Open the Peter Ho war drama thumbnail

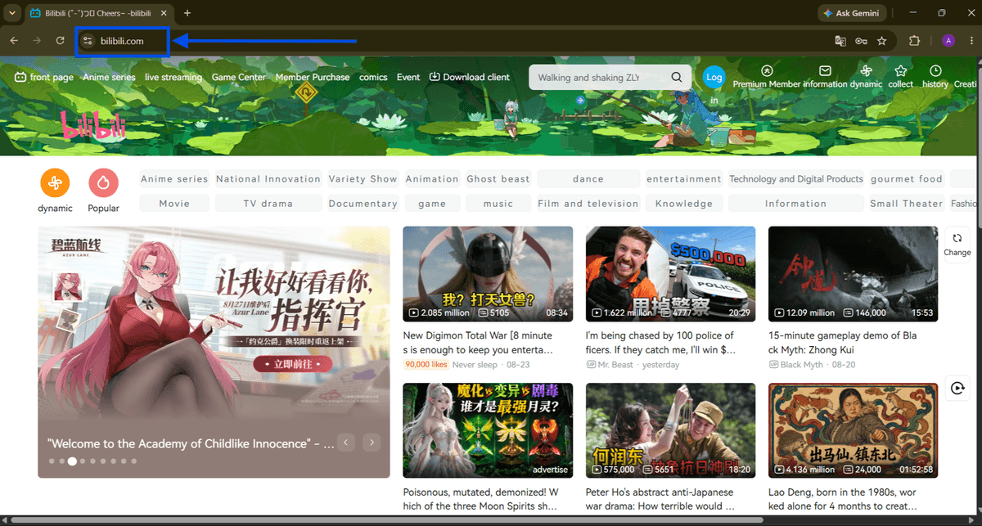coord(670,430)
